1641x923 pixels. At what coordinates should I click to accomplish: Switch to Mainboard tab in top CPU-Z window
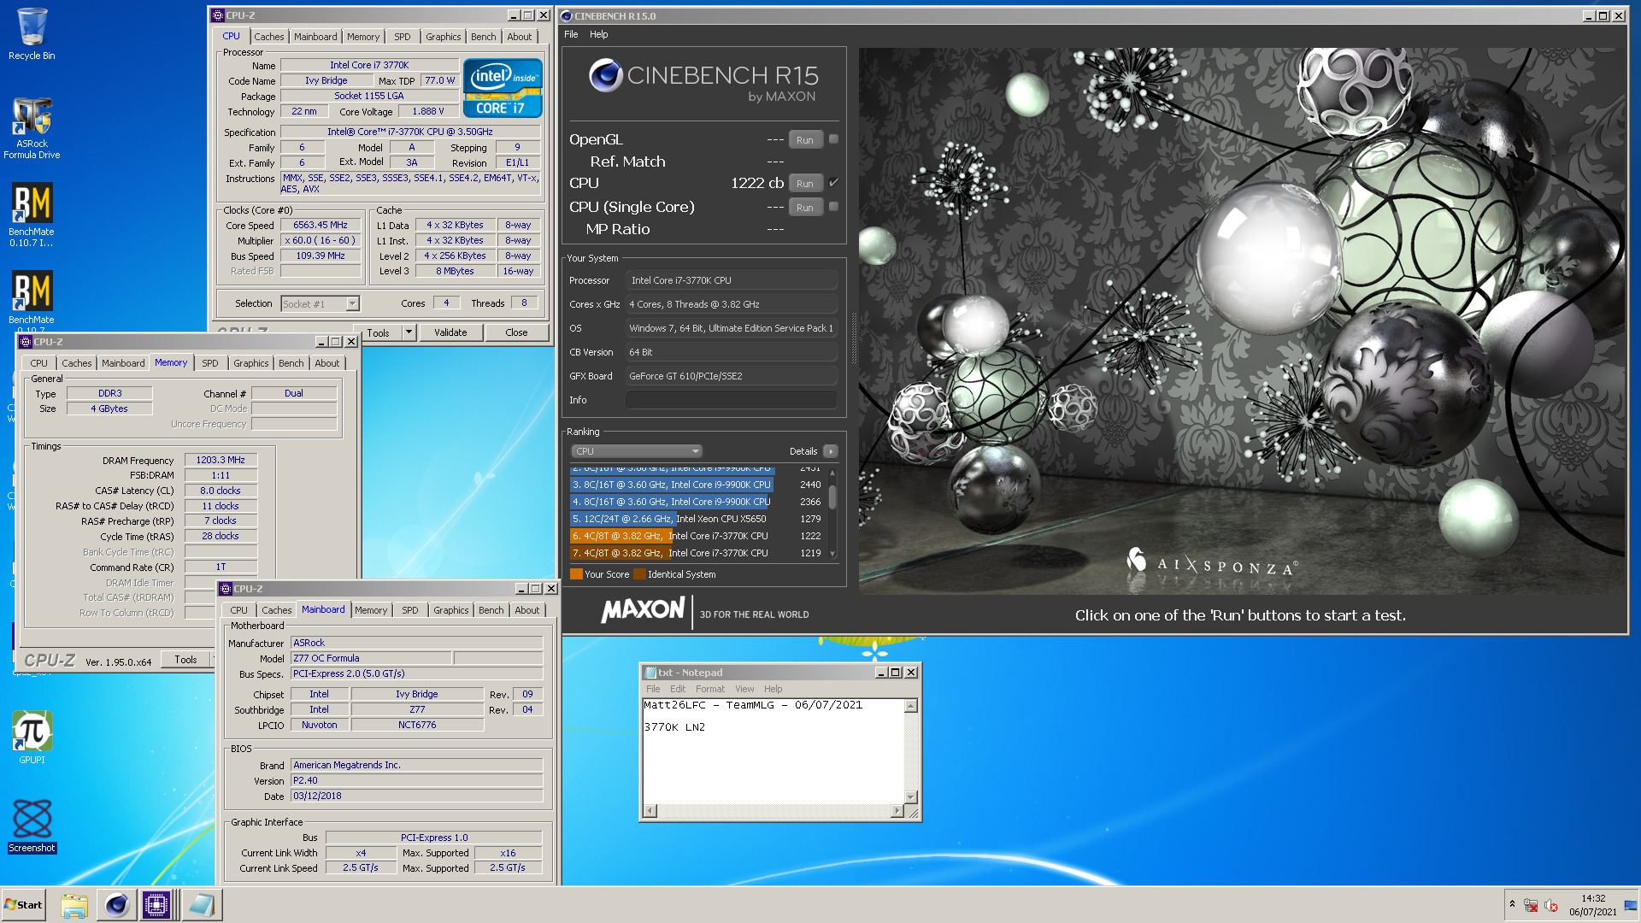[315, 37]
